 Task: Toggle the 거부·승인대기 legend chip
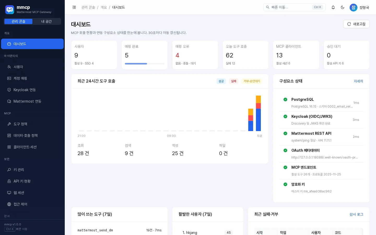[252, 81]
